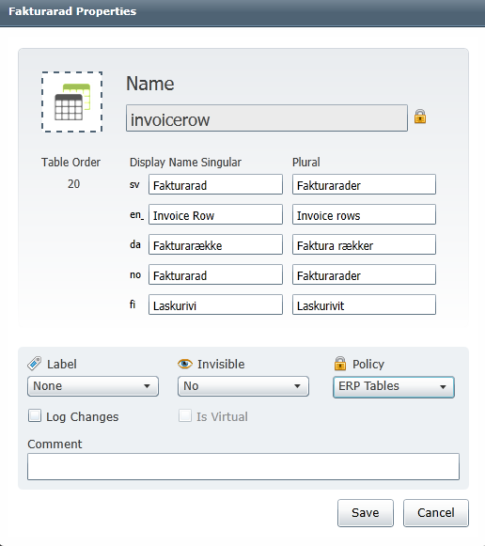Expand the Policy dropdown showing ERP Tables

pos(394,387)
